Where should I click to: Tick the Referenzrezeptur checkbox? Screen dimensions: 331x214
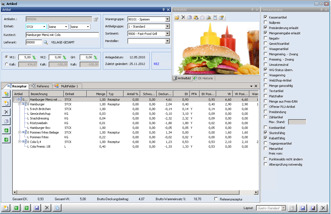[216, 199]
